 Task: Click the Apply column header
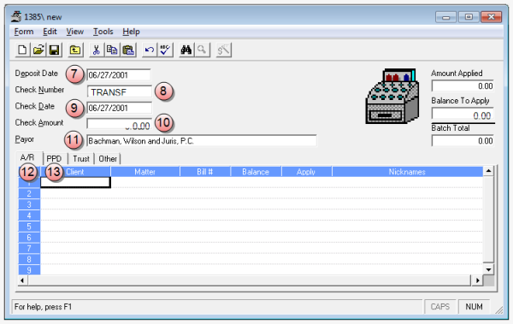(306, 172)
